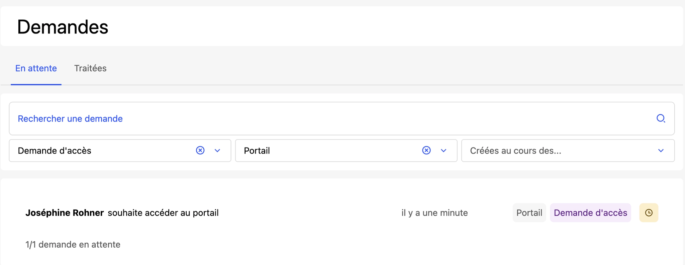Focus the Rechercher une demande field
This screenshot has width=685, height=265.
pyautogui.click(x=342, y=118)
